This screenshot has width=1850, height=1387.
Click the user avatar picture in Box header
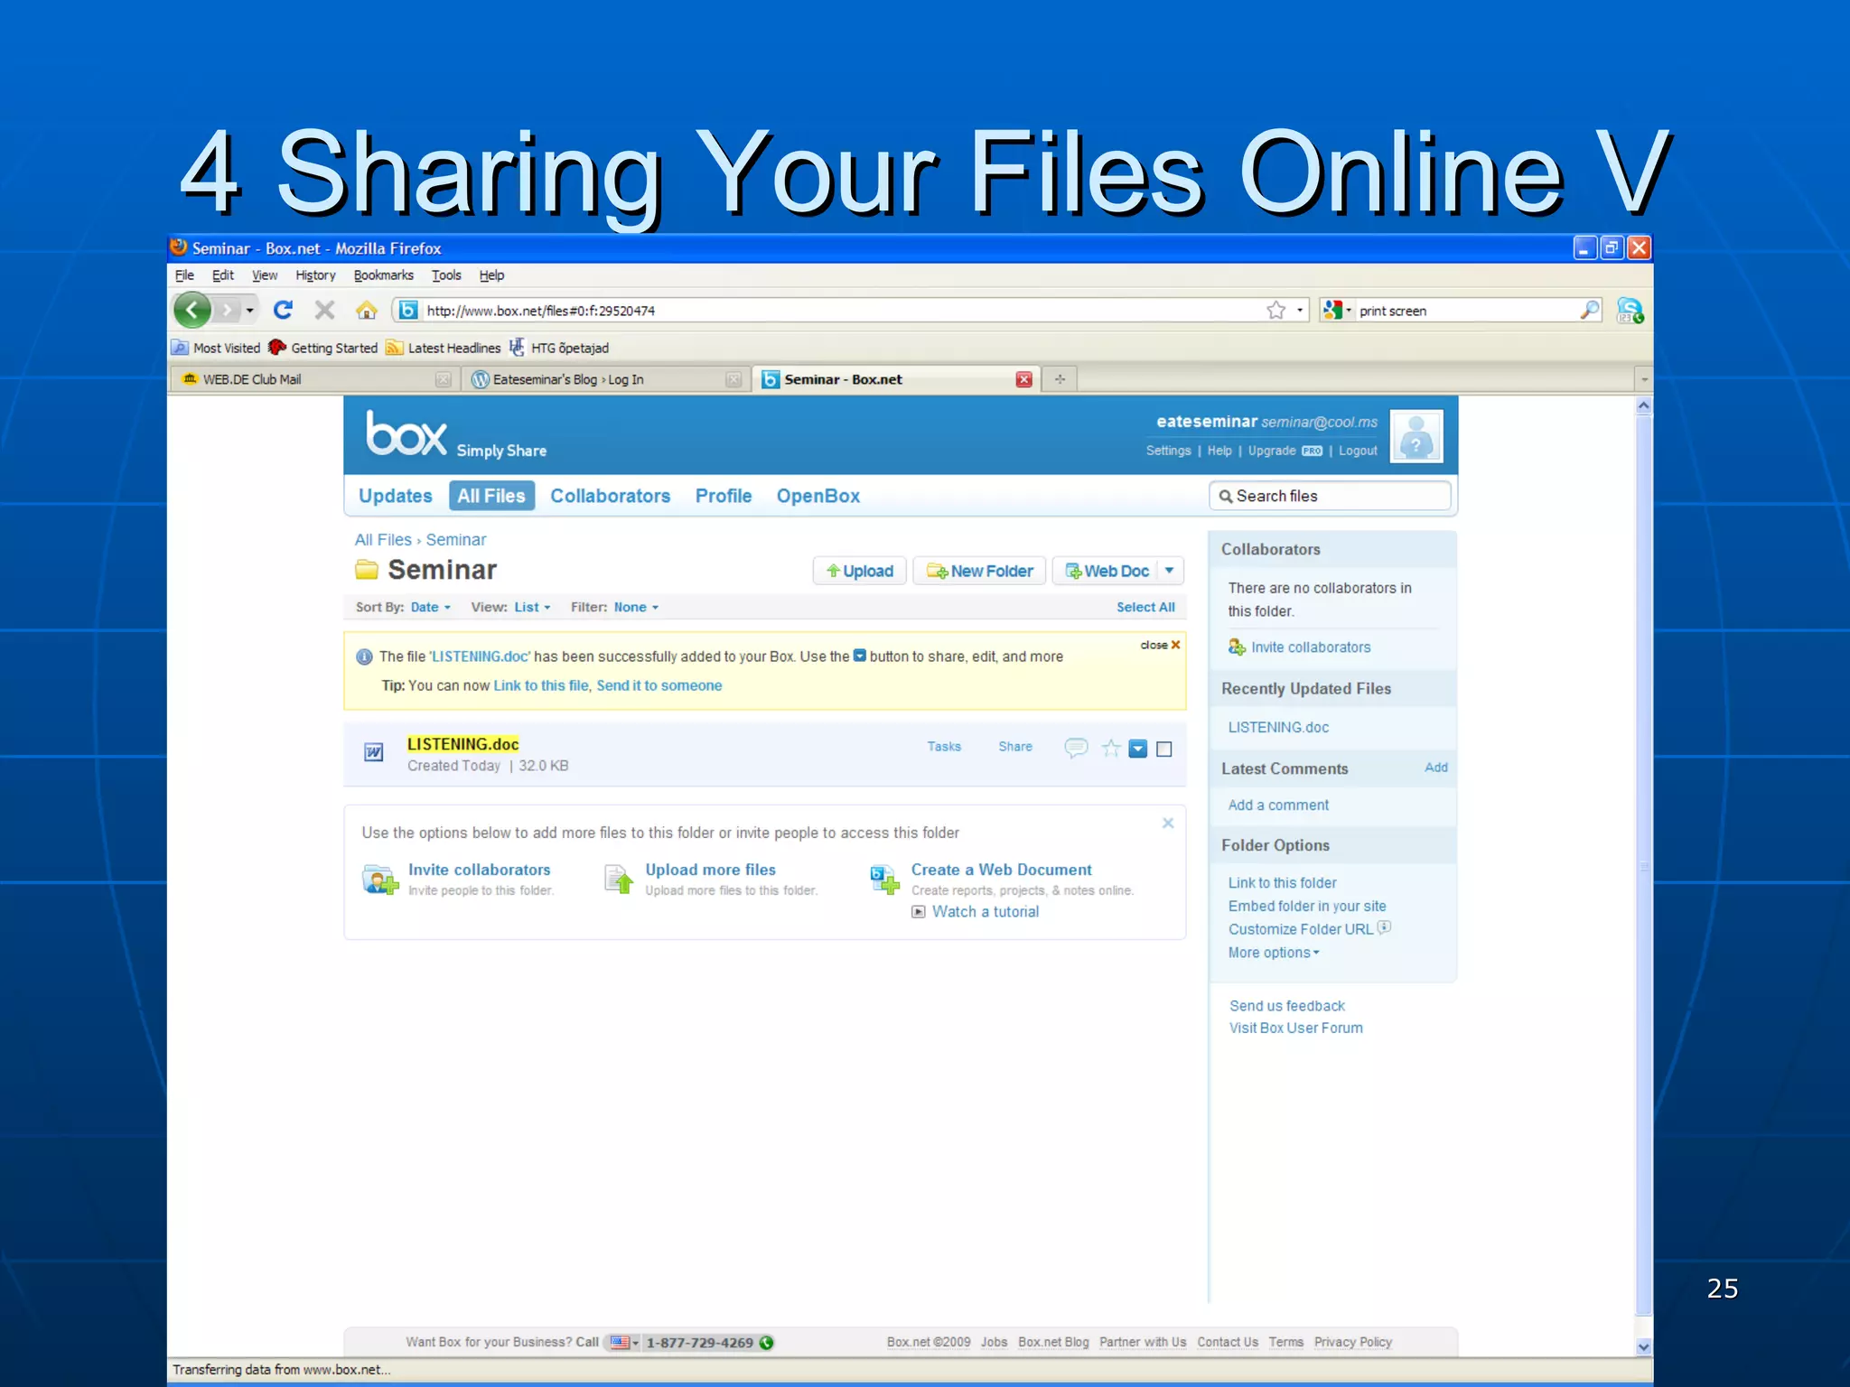(1416, 435)
